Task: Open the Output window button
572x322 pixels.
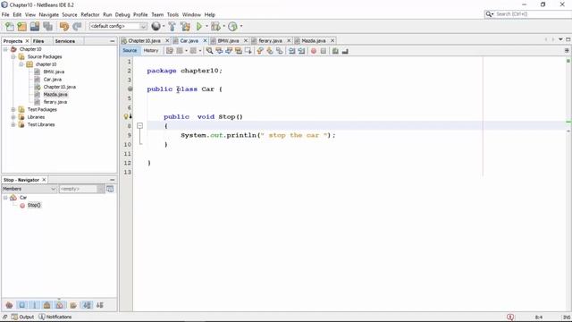Action: tap(22, 317)
